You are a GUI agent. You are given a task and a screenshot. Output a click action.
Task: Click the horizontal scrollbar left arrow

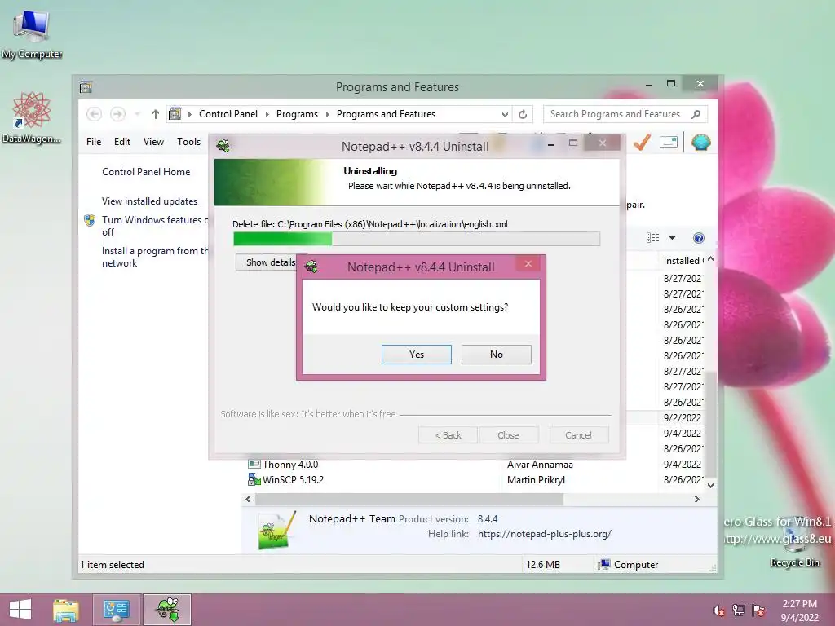(x=248, y=500)
